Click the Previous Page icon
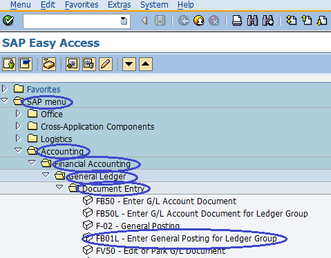The image size is (331, 258). point(307,21)
